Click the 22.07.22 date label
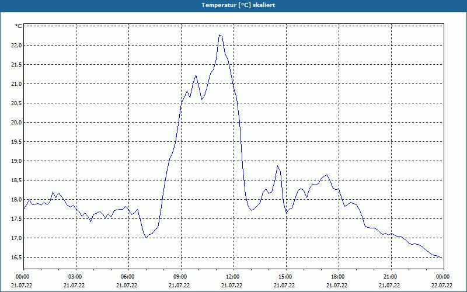Image resolution: width=467 pixels, height=292 pixels. (x=442, y=286)
